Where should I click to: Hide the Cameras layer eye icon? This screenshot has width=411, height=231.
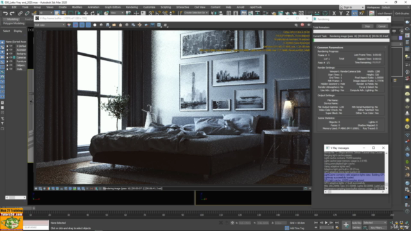[x=11, y=57]
